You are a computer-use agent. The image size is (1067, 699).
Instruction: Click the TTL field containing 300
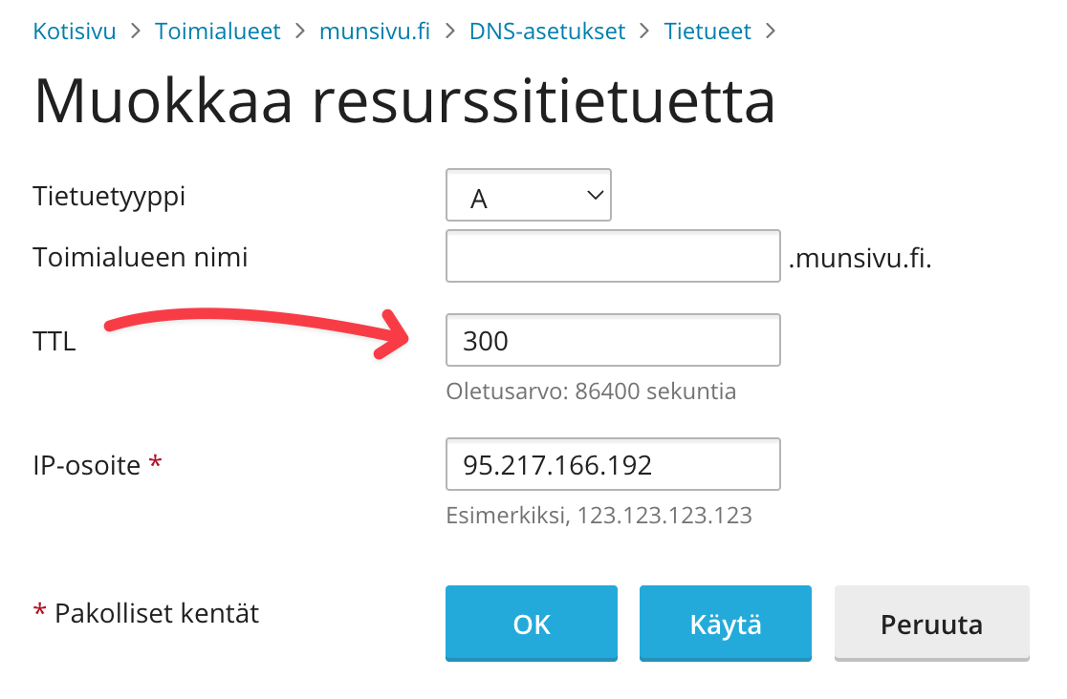pos(613,340)
